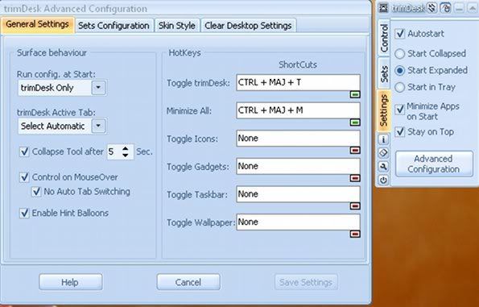The image size is (479, 307).
Task: Increase the collapse seconds with the up arrow
Action: point(126,148)
